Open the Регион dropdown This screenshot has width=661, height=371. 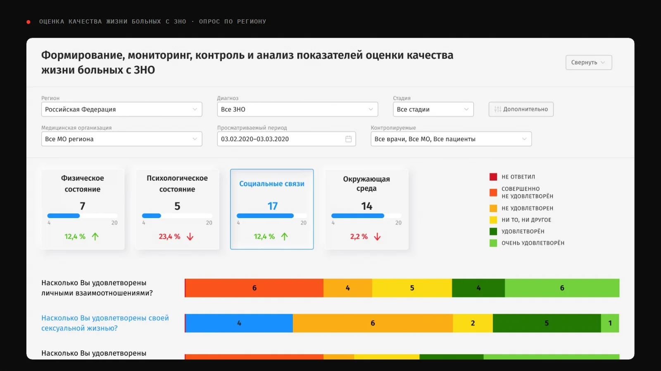(121, 109)
